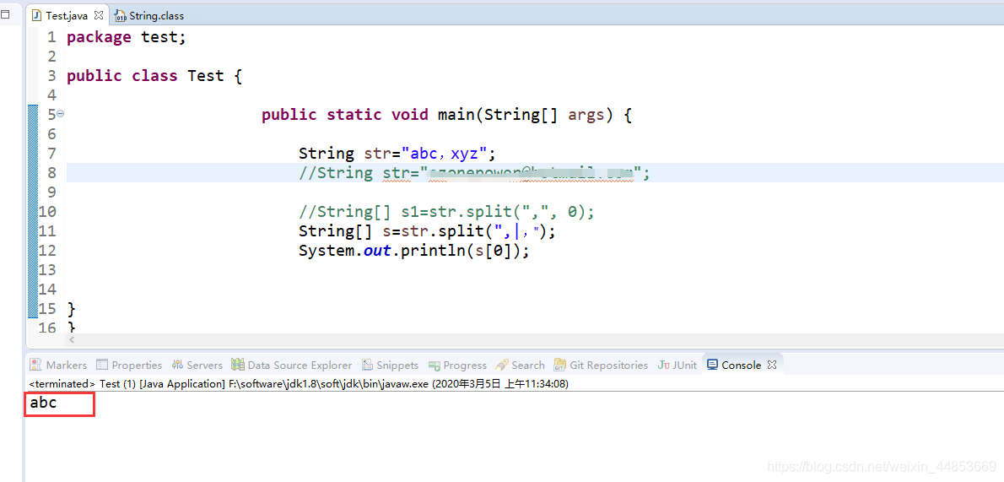This screenshot has height=482, width=1004.
Task: Click the abc output in console
Action: [43, 403]
